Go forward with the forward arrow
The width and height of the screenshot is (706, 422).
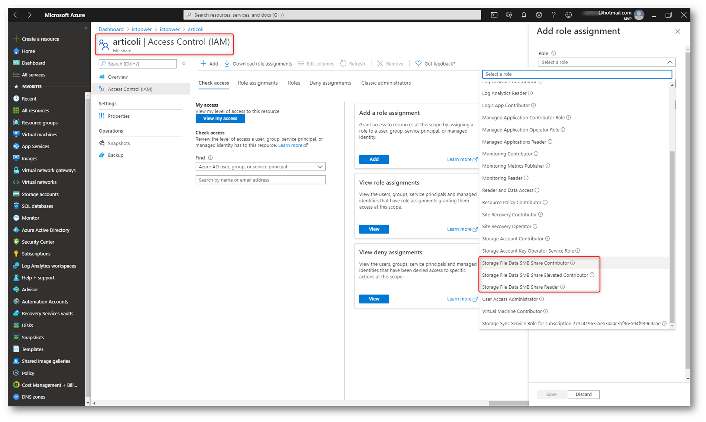[x=29, y=15]
